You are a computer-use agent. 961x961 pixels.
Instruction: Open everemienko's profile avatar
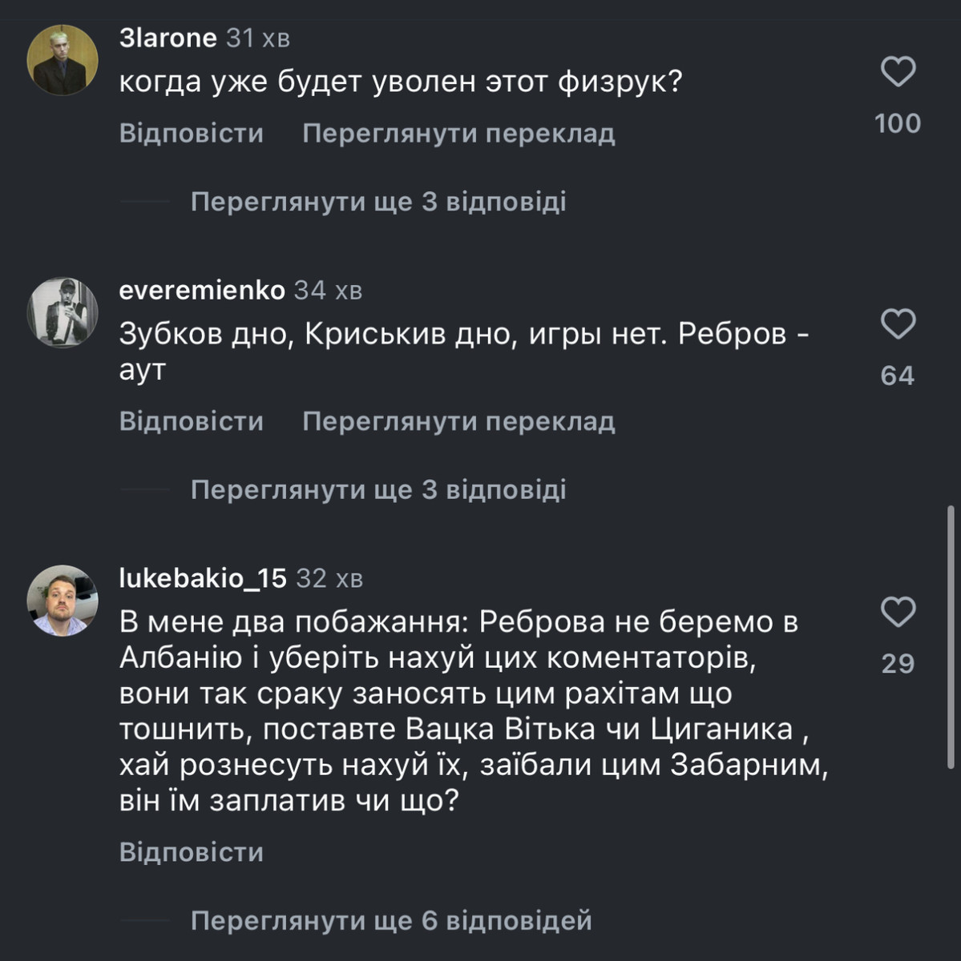click(x=63, y=312)
